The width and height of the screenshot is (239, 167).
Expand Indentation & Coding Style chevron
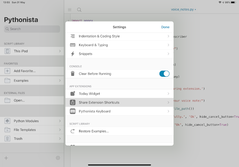click(x=168, y=36)
